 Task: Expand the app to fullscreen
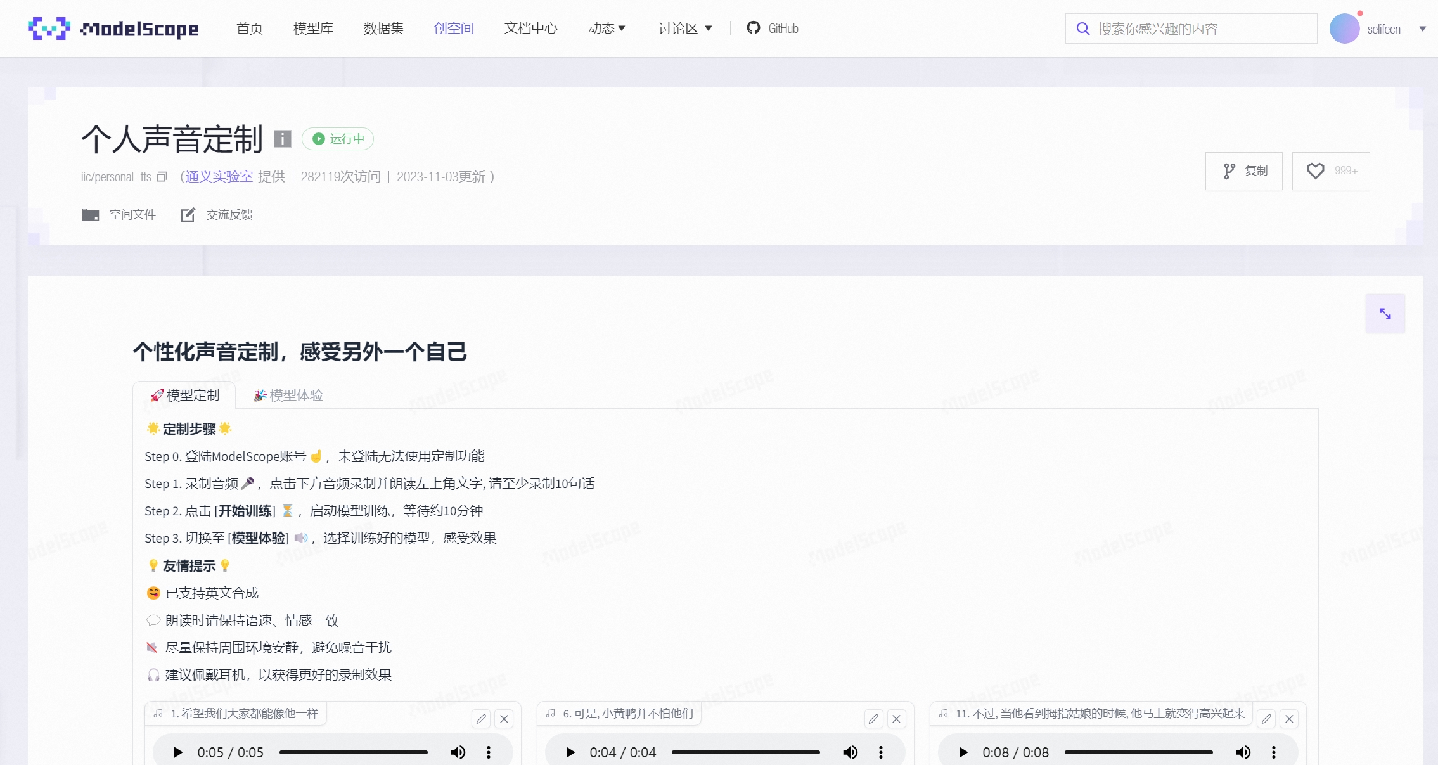(x=1385, y=314)
